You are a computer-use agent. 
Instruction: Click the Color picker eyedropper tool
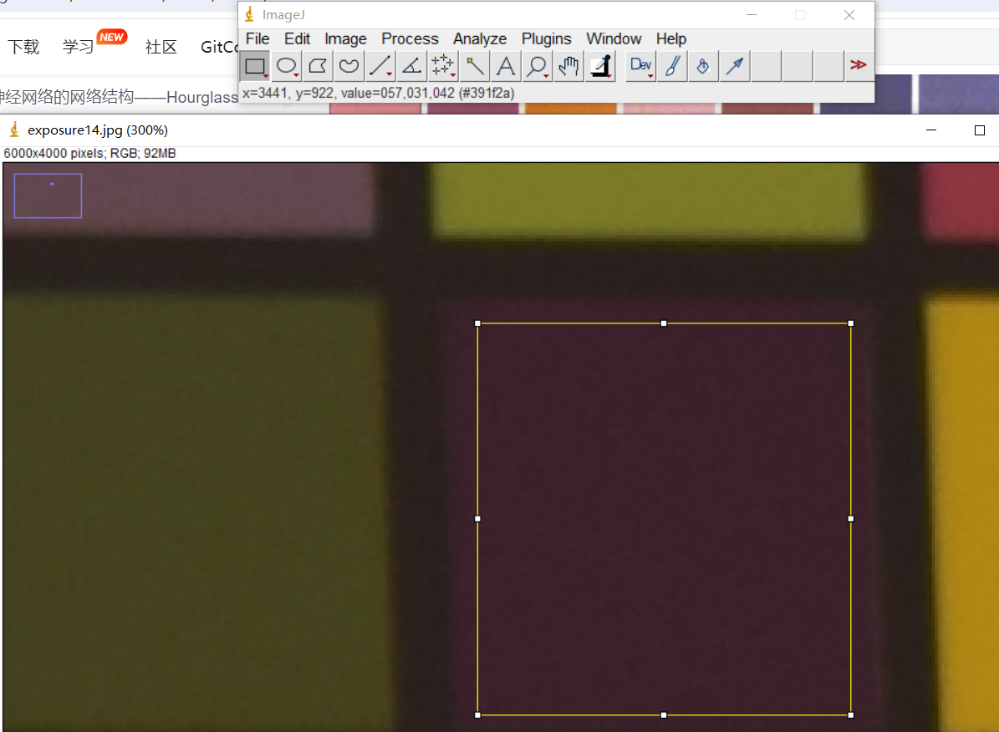600,66
